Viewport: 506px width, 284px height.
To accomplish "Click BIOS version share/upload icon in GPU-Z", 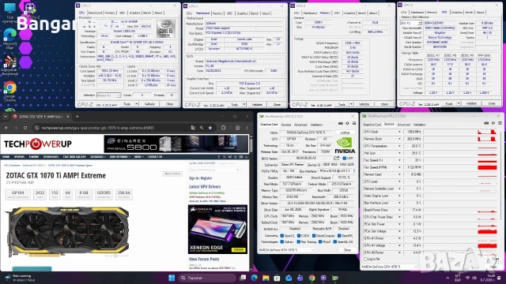I will (337, 158).
